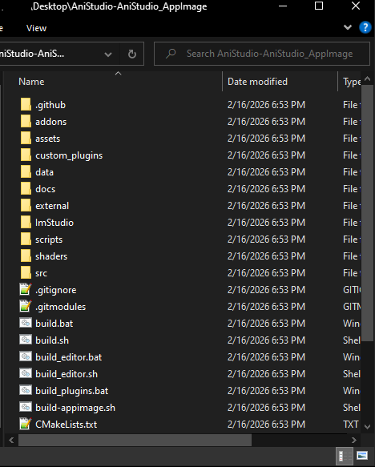Switch to large thumbnails view icon
The image size is (375, 467).
coord(362,456)
